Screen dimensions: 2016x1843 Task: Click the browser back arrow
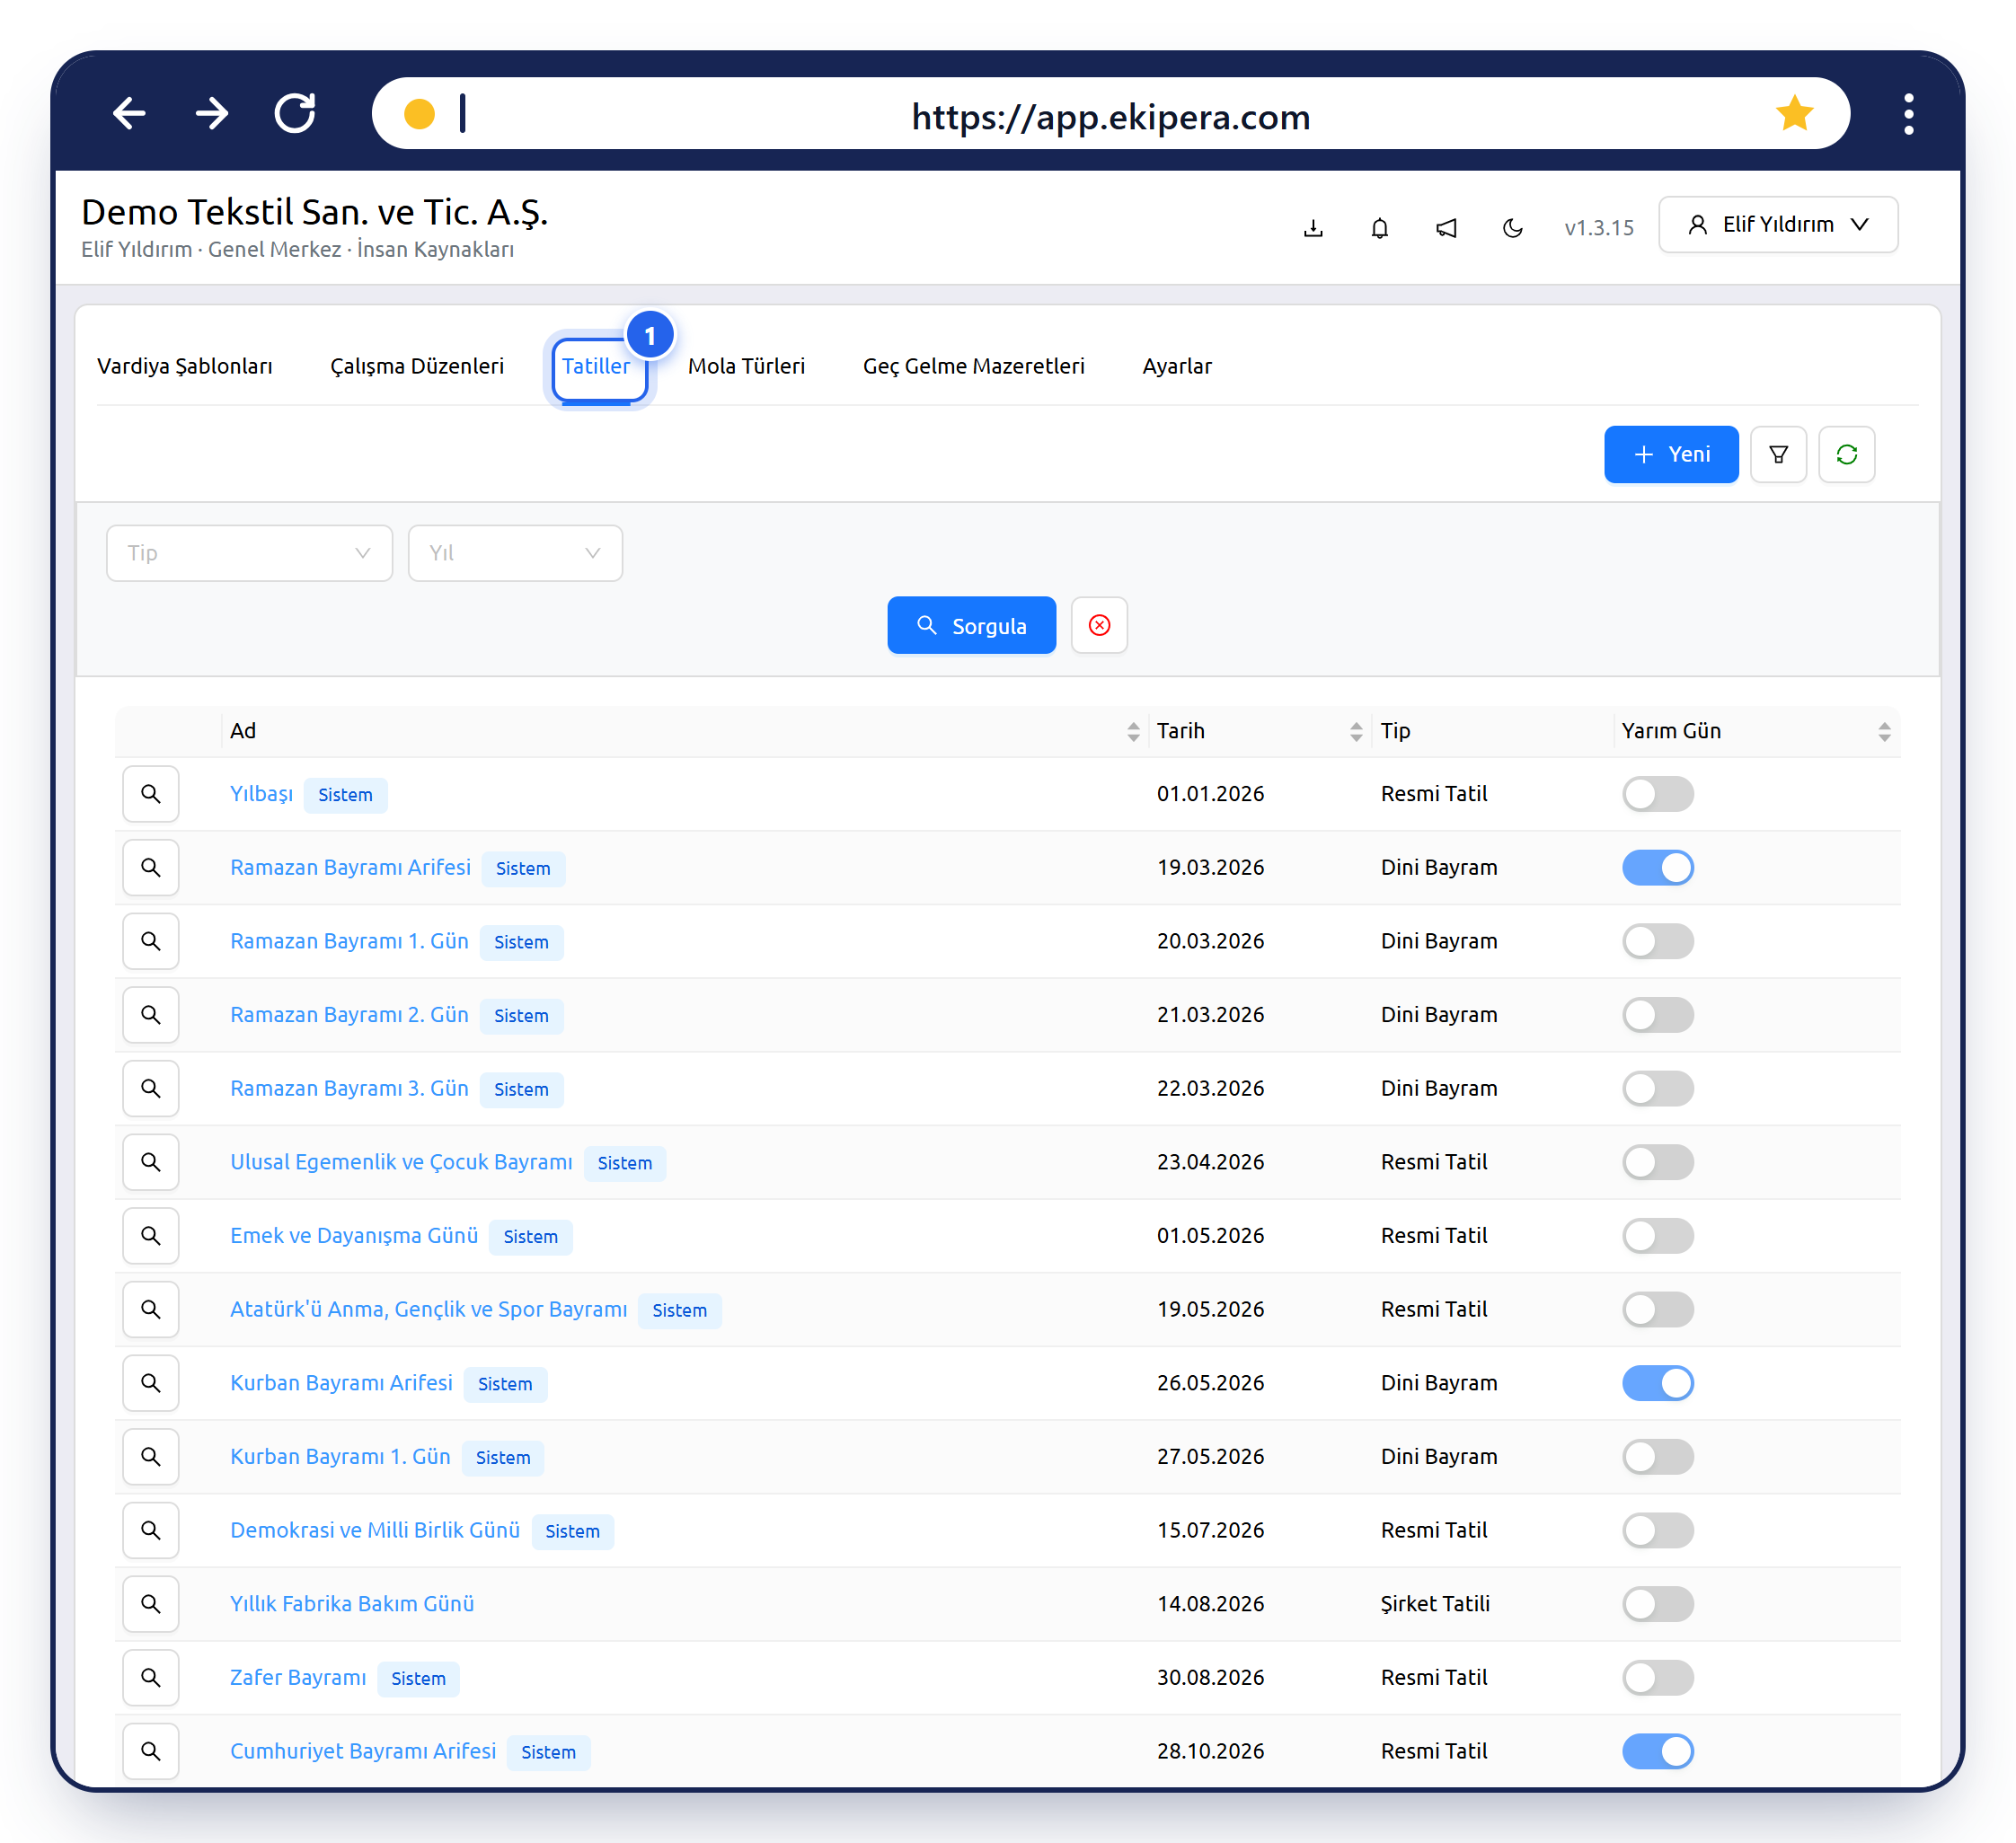coord(129,113)
